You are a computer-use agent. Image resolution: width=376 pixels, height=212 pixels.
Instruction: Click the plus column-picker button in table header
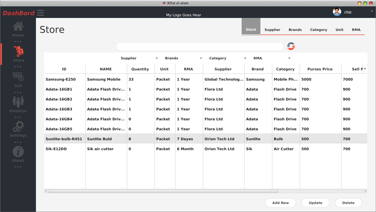(365, 69)
